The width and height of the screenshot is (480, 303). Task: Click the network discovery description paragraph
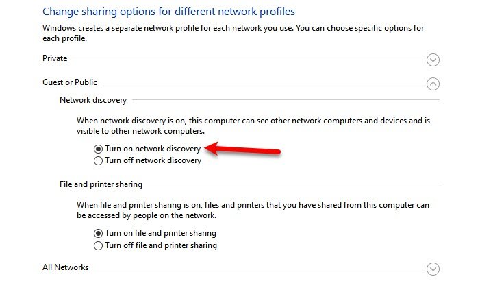pyautogui.click(x=253, y=125)
